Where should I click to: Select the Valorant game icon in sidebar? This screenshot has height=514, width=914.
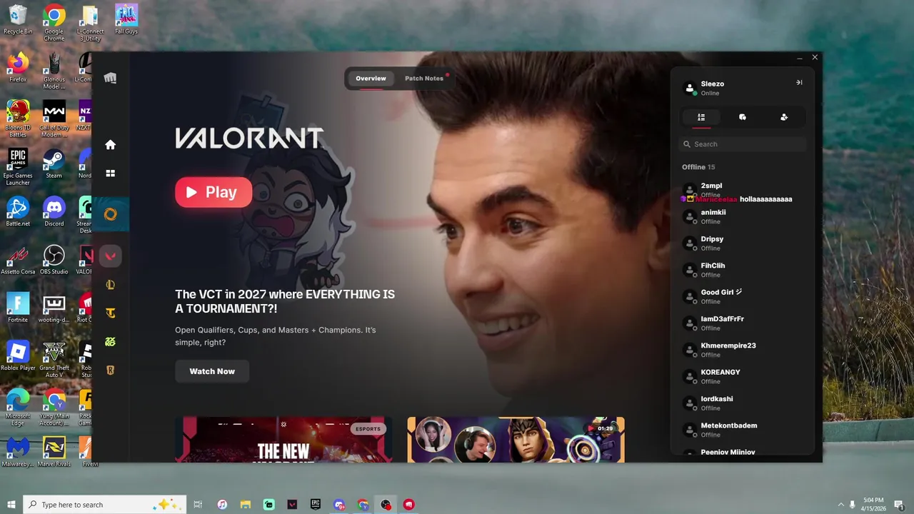[x=110, y=256]
